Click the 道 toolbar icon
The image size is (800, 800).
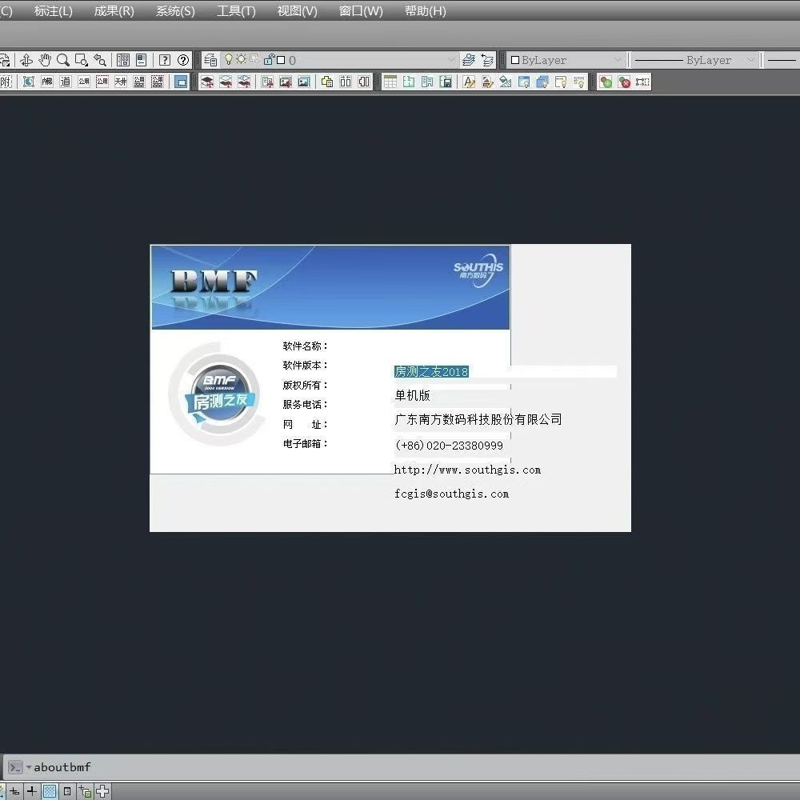pos(66,82)
